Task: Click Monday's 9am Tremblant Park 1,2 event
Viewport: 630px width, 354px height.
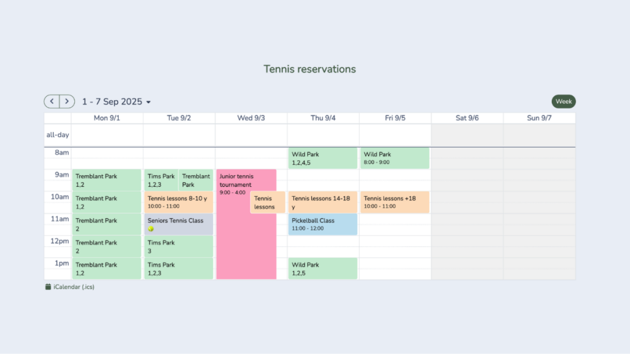Action: [106, 179]
